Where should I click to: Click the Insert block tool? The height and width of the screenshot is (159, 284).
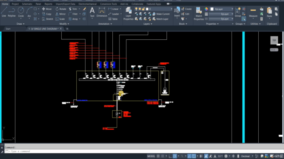[x=177, y=12]
